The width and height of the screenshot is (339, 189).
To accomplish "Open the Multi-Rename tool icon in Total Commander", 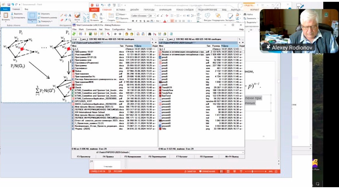I will 154,34.
